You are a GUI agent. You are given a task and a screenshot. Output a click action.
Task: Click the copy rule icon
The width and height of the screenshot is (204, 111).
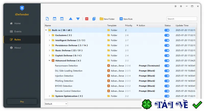94,19
